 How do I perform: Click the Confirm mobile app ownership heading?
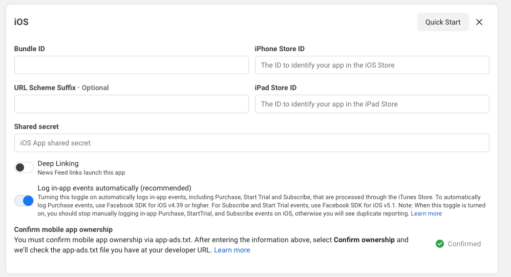tap(63, 229)
